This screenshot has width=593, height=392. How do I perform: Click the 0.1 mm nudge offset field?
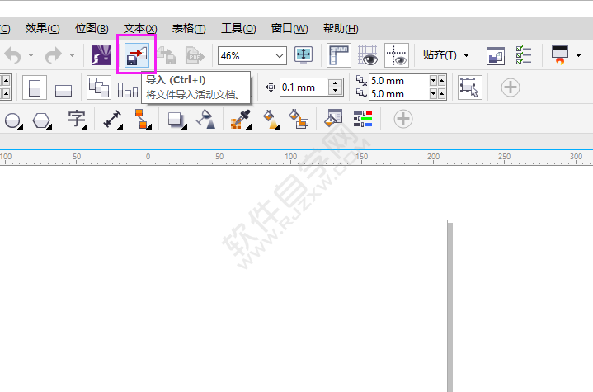tap(304, 87)
